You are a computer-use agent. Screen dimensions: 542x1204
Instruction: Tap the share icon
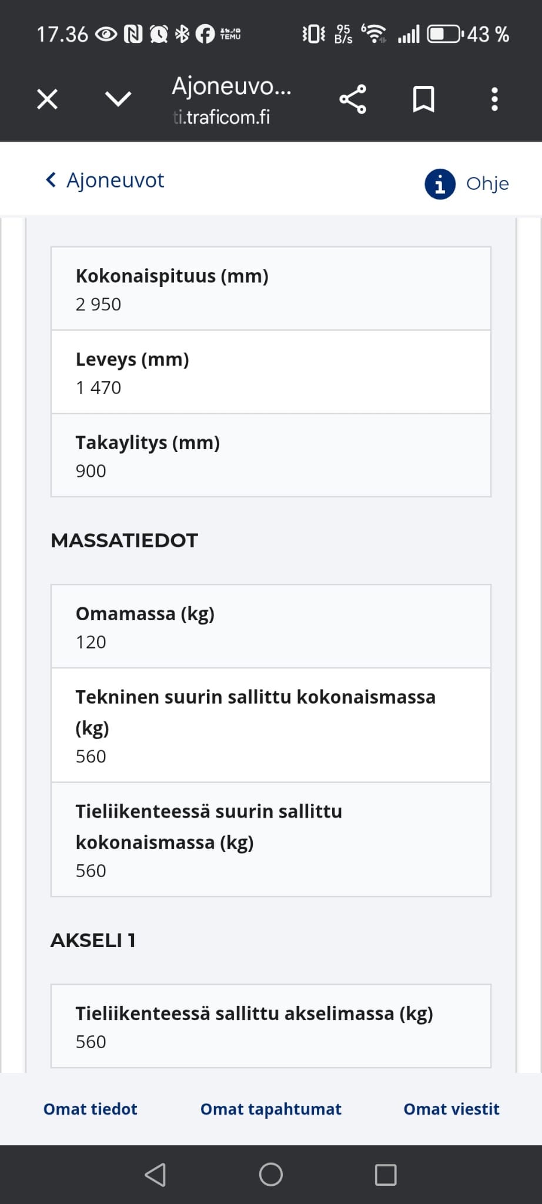(x=353, y=99)
